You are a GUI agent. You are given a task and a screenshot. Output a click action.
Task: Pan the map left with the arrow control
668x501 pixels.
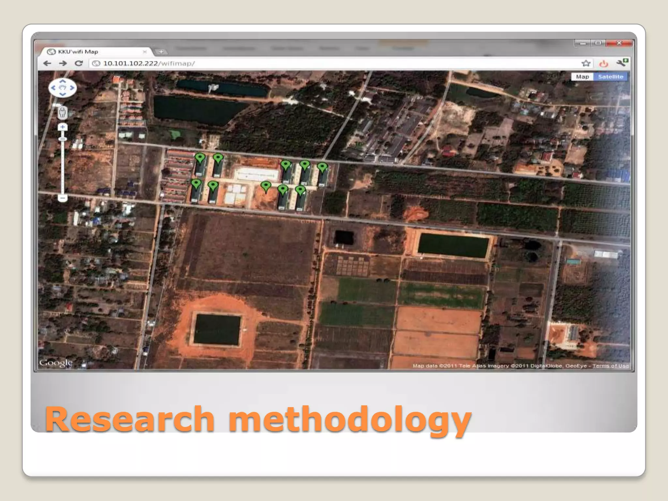(x=53, y=88)
